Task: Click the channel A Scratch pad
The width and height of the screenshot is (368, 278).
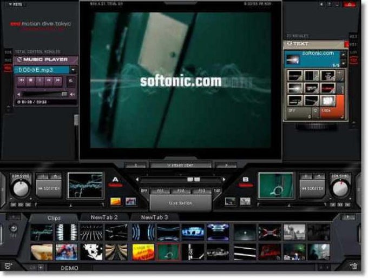Action: pyautogui.click(x=49, y=188)
